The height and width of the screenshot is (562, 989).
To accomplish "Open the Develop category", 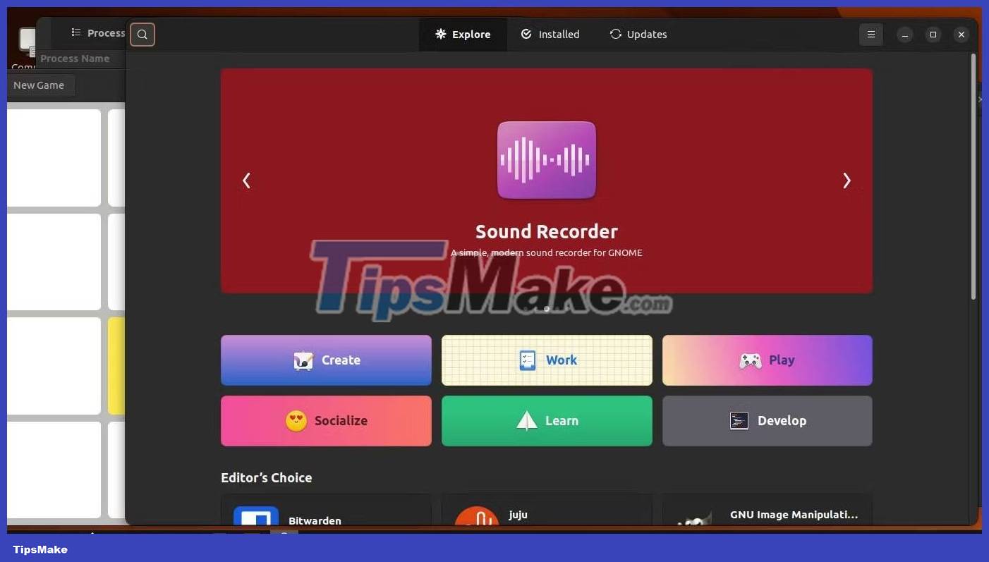I will pos(767,421).
